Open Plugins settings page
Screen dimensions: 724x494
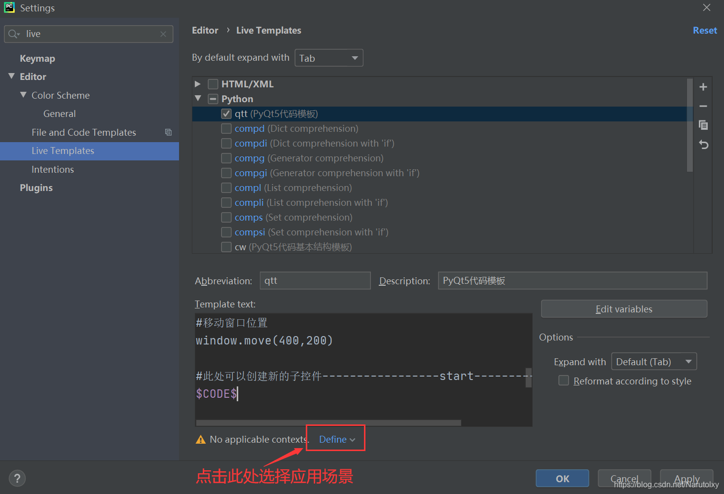36,188
